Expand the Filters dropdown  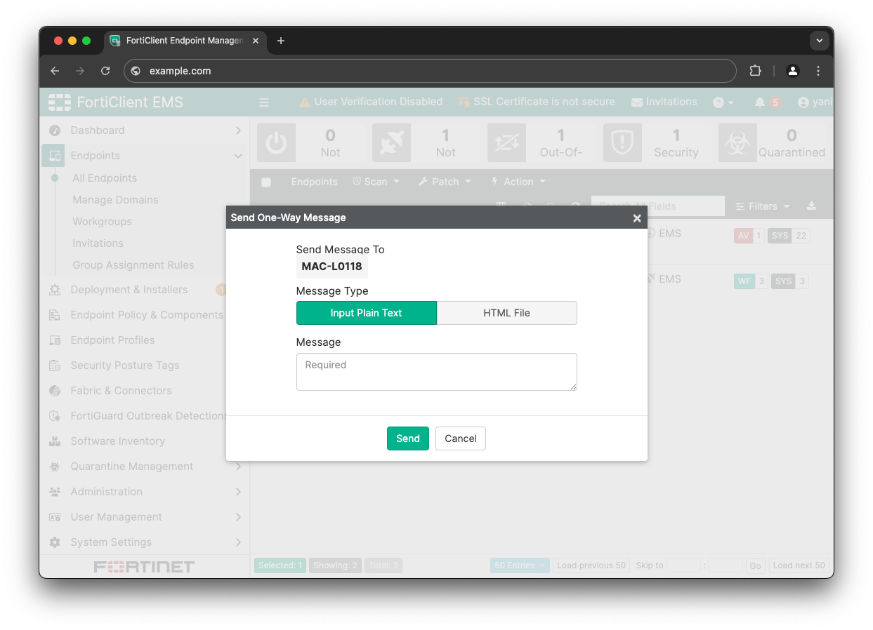tap(763, 206)
